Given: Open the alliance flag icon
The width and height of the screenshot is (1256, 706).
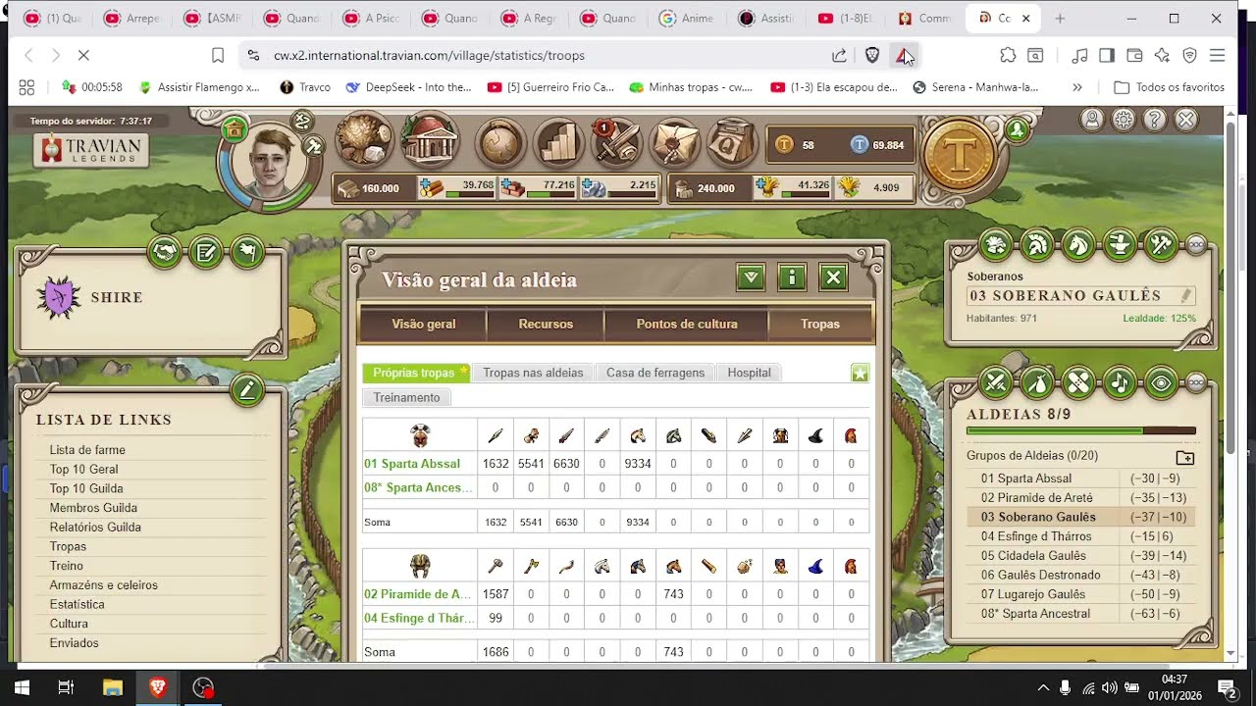Looking at the screenshot, I should pyautogui.click(x=247, y=253).
